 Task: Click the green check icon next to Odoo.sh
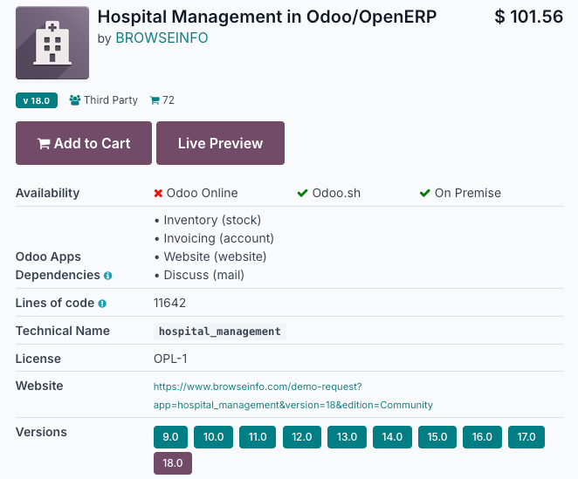302,193
